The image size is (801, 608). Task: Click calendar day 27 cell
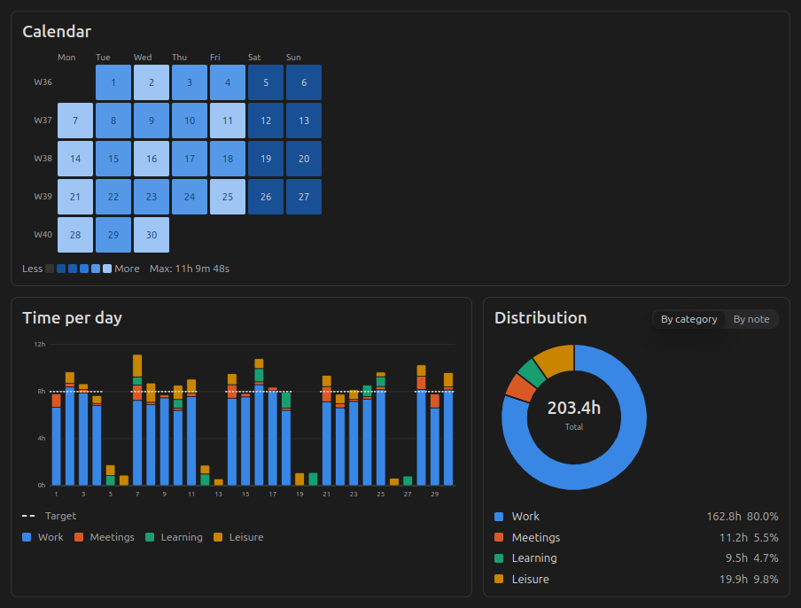click(x=304, y=197)
